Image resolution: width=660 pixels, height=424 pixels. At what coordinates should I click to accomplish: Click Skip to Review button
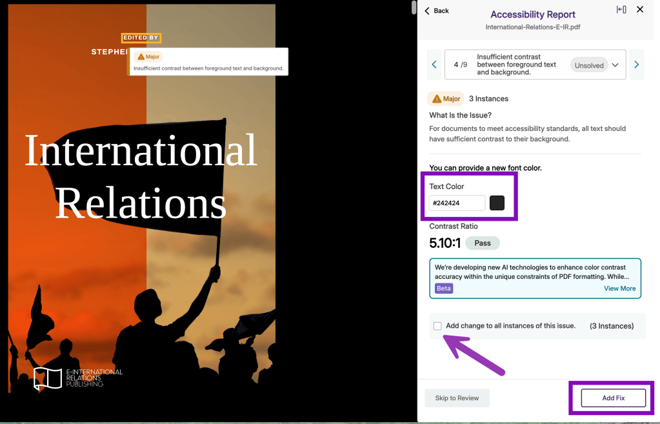457,398
